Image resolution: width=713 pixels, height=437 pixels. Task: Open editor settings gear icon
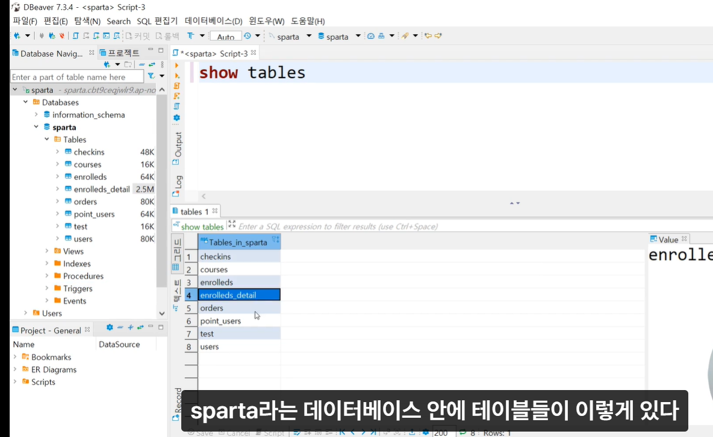coord(177,118)
